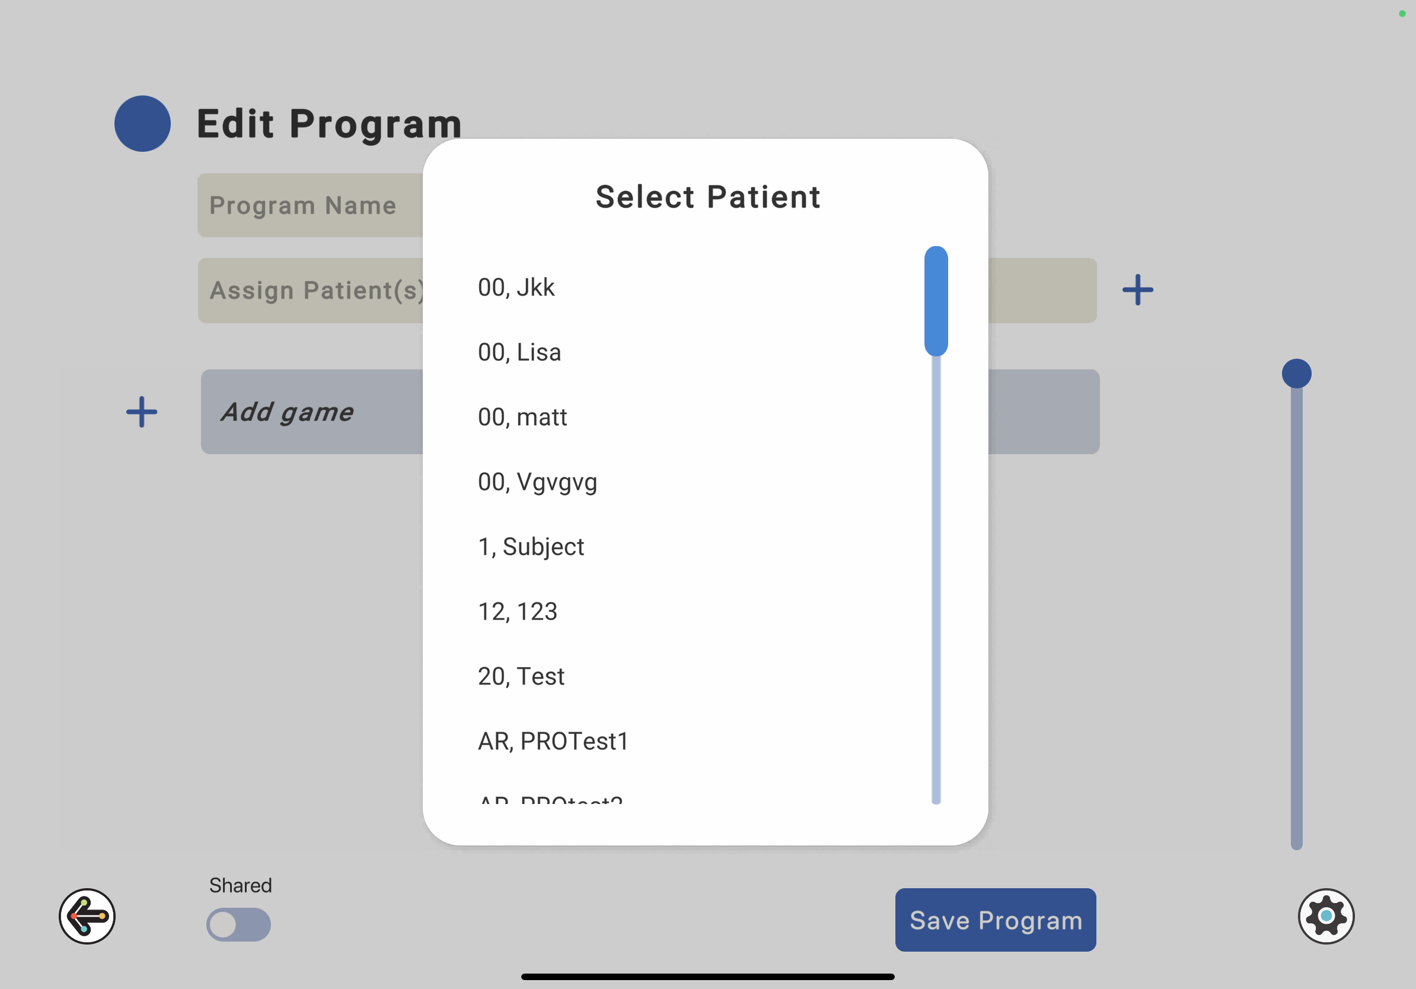The image size is (1416, 989).
Task: Toggle the Shared switch
Action: point(239,924)
